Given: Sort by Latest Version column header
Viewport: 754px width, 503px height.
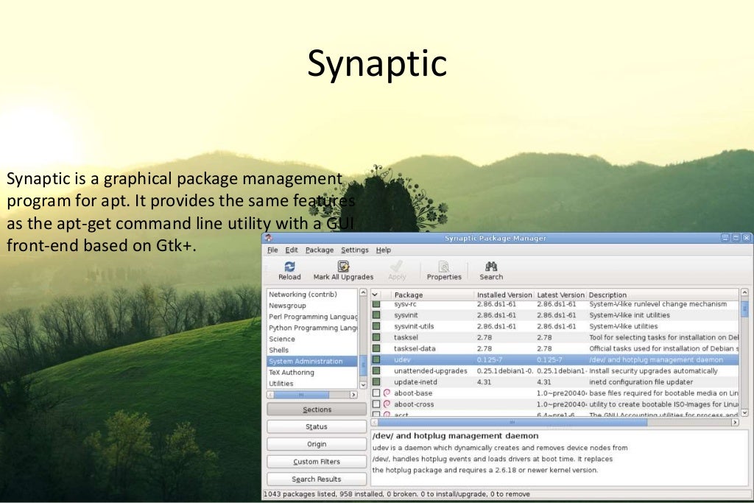Looking at the screenshot, I should pos(560,295).
